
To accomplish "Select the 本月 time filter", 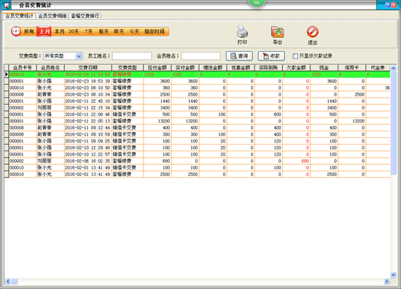I will point(59,31).
